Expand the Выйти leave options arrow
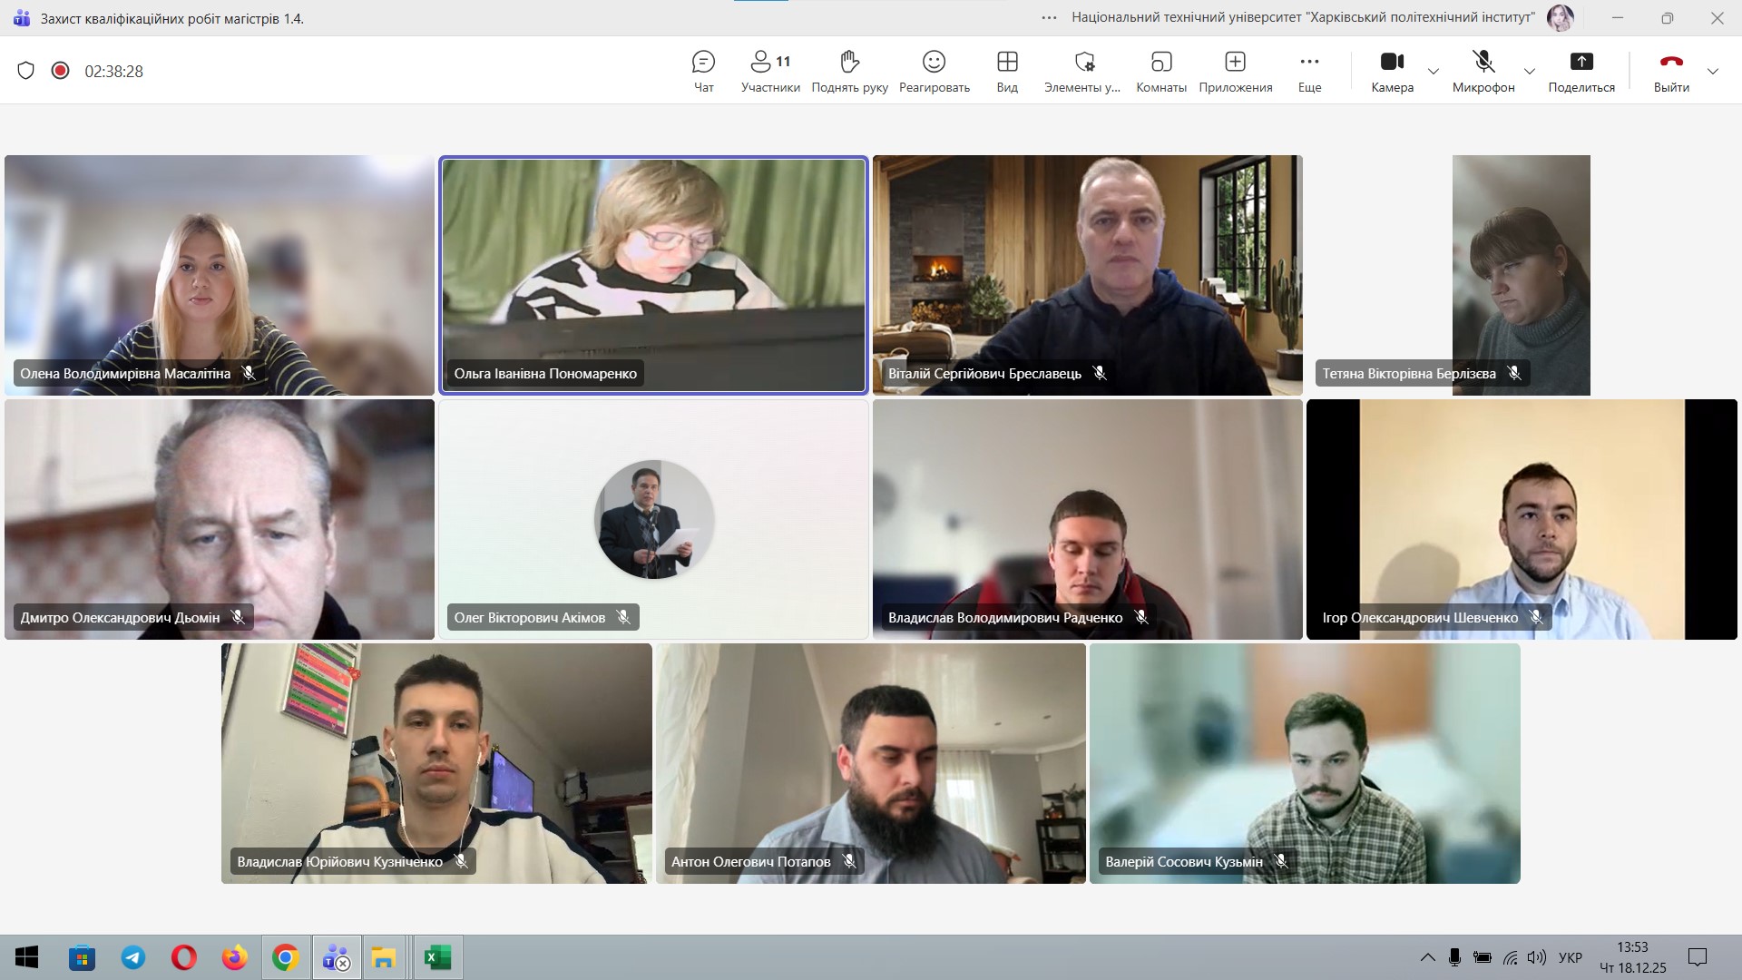This screenshot has height=980, width=1742. point(1713,72)
